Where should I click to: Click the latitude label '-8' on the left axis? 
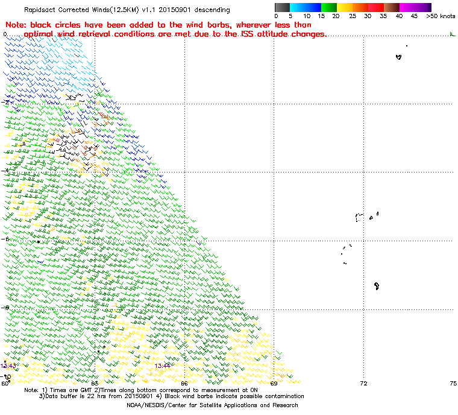pos(5,308)
